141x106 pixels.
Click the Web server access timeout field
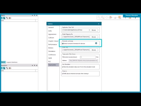(x=88, y=57)
